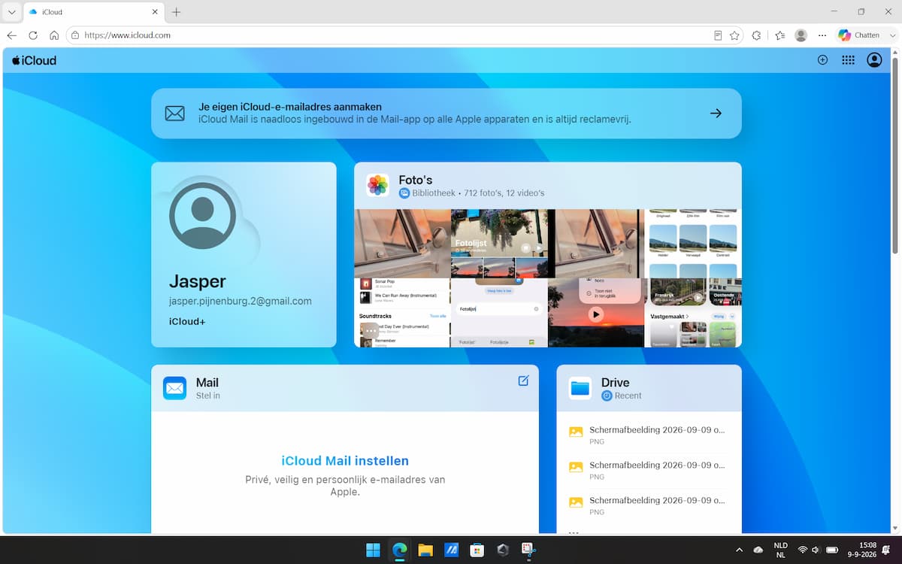Open the Windows Start menu
Screen dimensions: 902x564
(373, 550)
